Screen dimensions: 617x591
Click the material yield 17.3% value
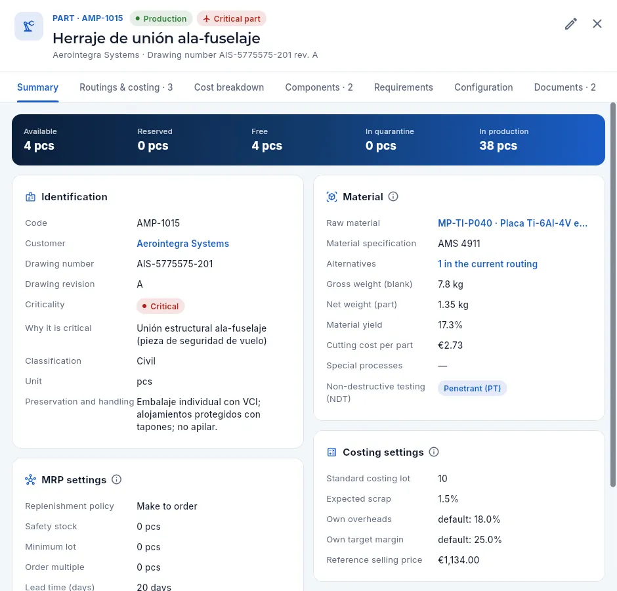pos(450,325)
